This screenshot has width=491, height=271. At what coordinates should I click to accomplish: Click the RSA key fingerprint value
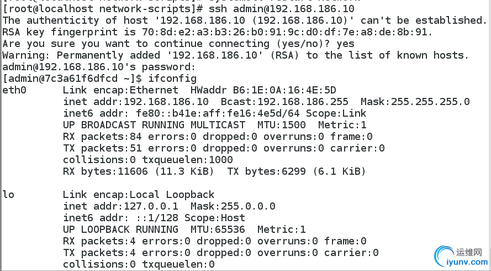pos(286,32)
